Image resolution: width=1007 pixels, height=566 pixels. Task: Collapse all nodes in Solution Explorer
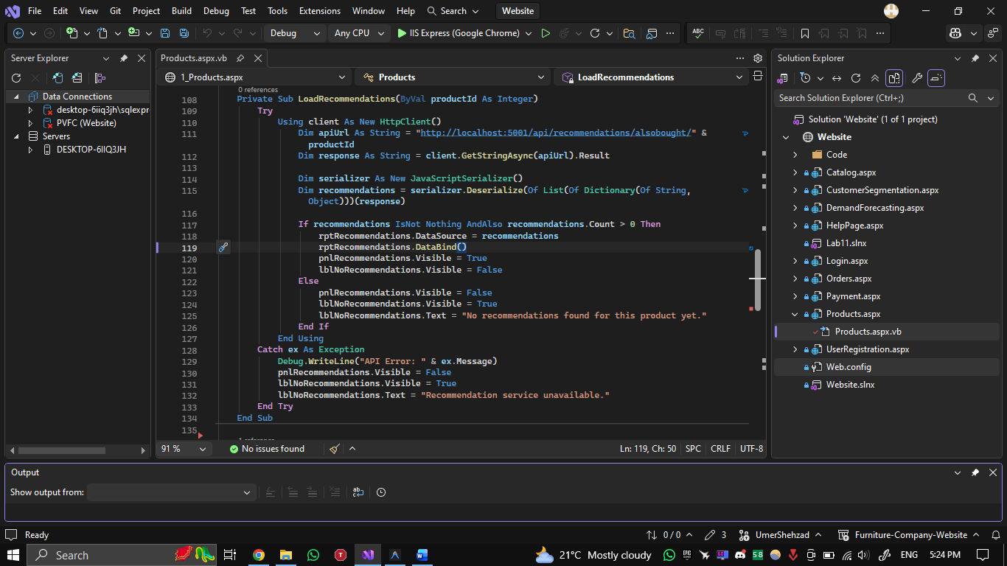click(x=875, y=78)
